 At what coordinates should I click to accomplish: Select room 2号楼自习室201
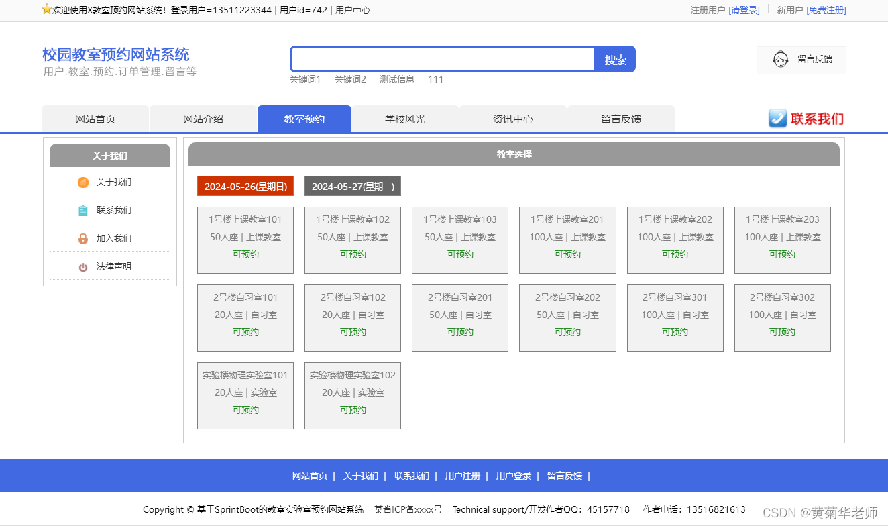point(460,318)
